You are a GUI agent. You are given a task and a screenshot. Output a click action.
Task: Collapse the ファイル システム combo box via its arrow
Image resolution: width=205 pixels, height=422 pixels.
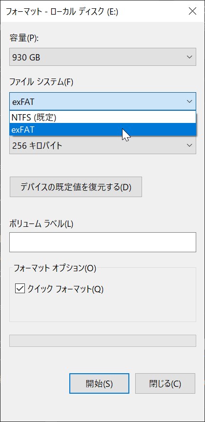pos(189,101)
